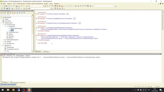Click the Move down arrow in configuration panel
This screenshot has height=92, width=164.
[x=19, y=13]
